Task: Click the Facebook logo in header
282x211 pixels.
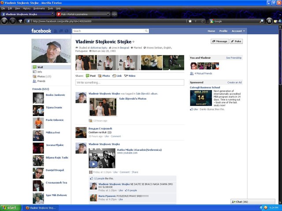Action: pyautogui.click(x=41, y=31)
